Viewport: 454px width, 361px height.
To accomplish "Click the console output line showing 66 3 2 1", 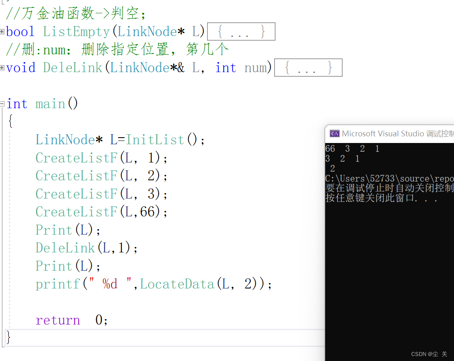I will [352, 148].
